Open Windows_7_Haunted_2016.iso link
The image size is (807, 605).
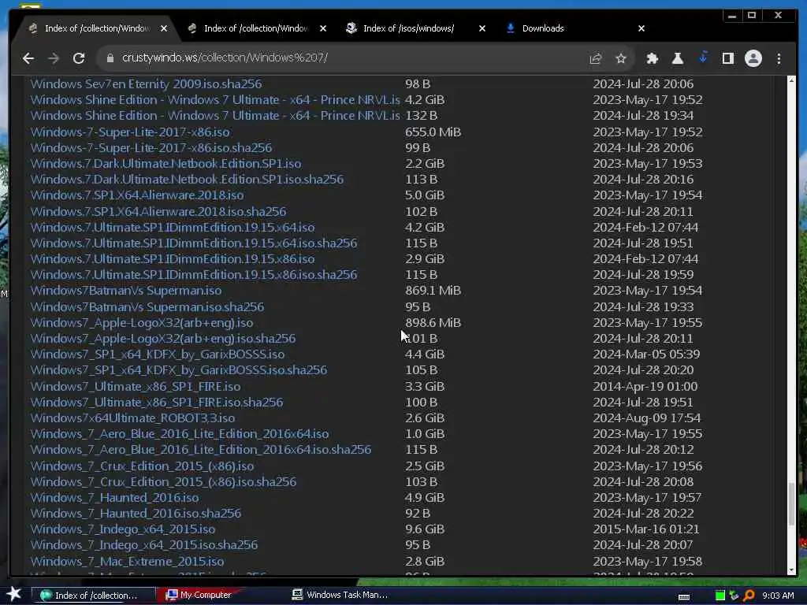click(114, 498)
